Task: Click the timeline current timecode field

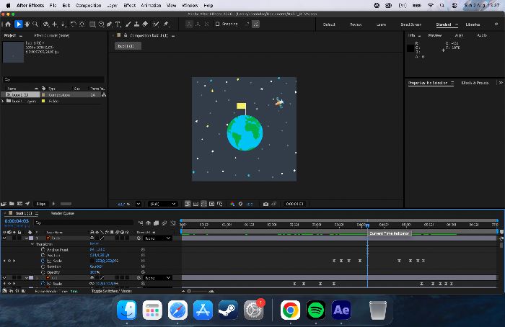Action: point(17,221)
